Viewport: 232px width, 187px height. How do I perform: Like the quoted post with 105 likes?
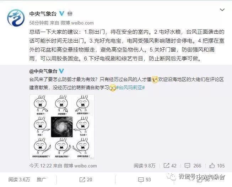pos(217,166)
